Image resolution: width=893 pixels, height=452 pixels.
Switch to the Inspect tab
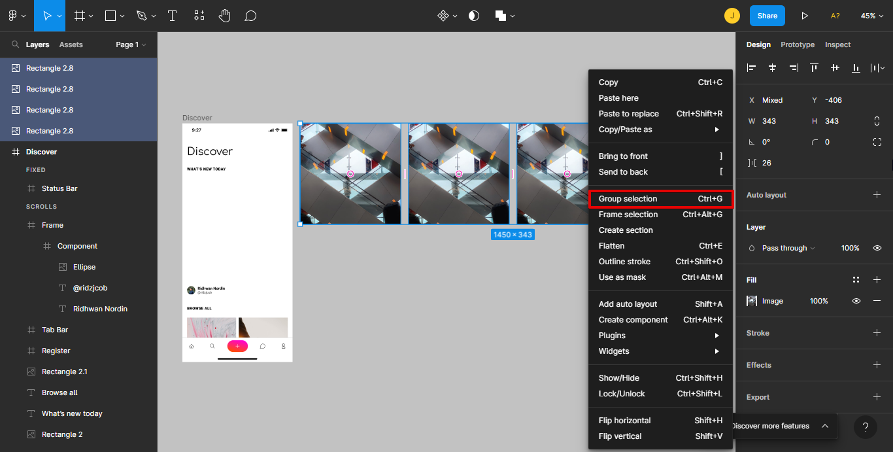pos(837,44)
